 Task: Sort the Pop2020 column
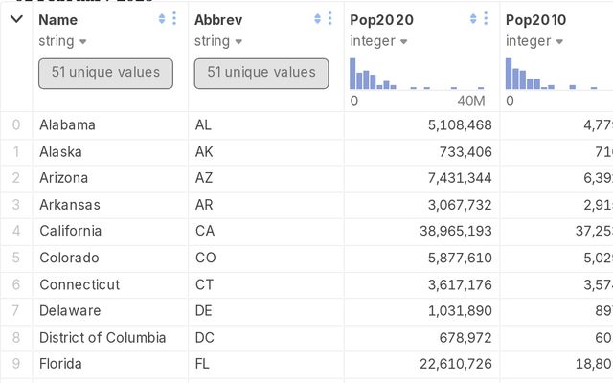[473, 19]
